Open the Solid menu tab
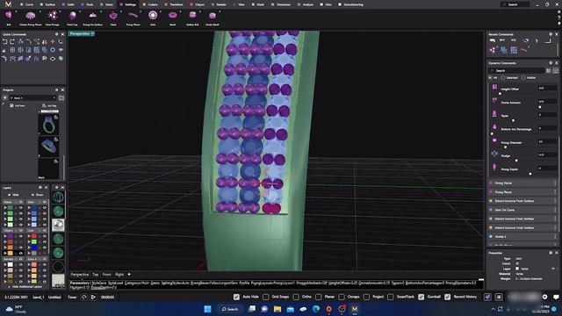The image size is (562, 316). pyautogui.click(x=68, y=4)
